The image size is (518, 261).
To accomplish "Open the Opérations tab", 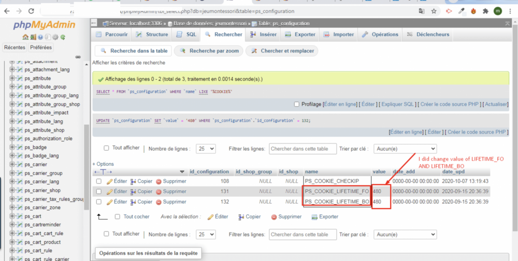I will [380, 34].
